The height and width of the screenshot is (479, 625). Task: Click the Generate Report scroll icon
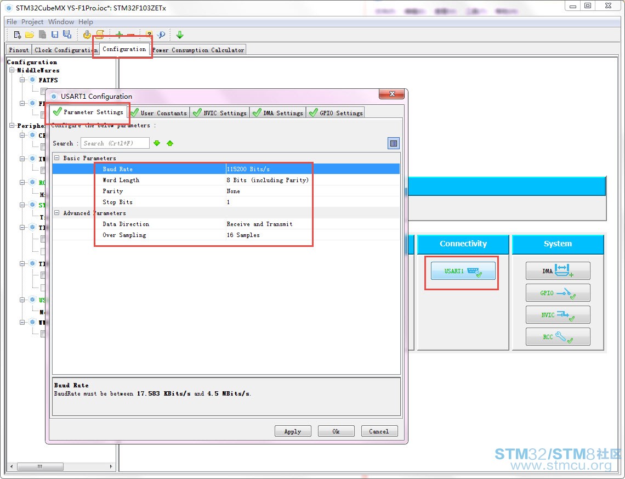click(100, 35)
